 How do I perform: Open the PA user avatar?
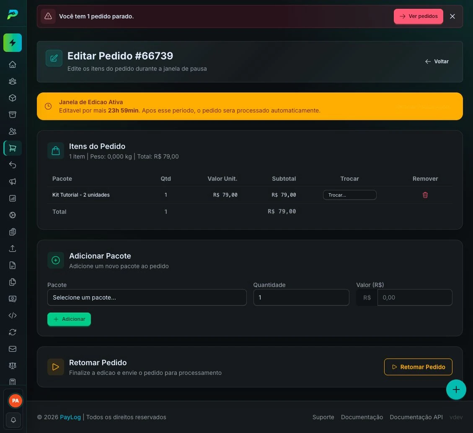(x=15, y=400)
